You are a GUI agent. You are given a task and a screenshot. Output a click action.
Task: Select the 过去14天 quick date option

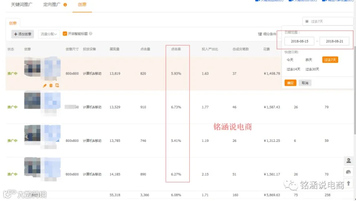coord(294,69)
